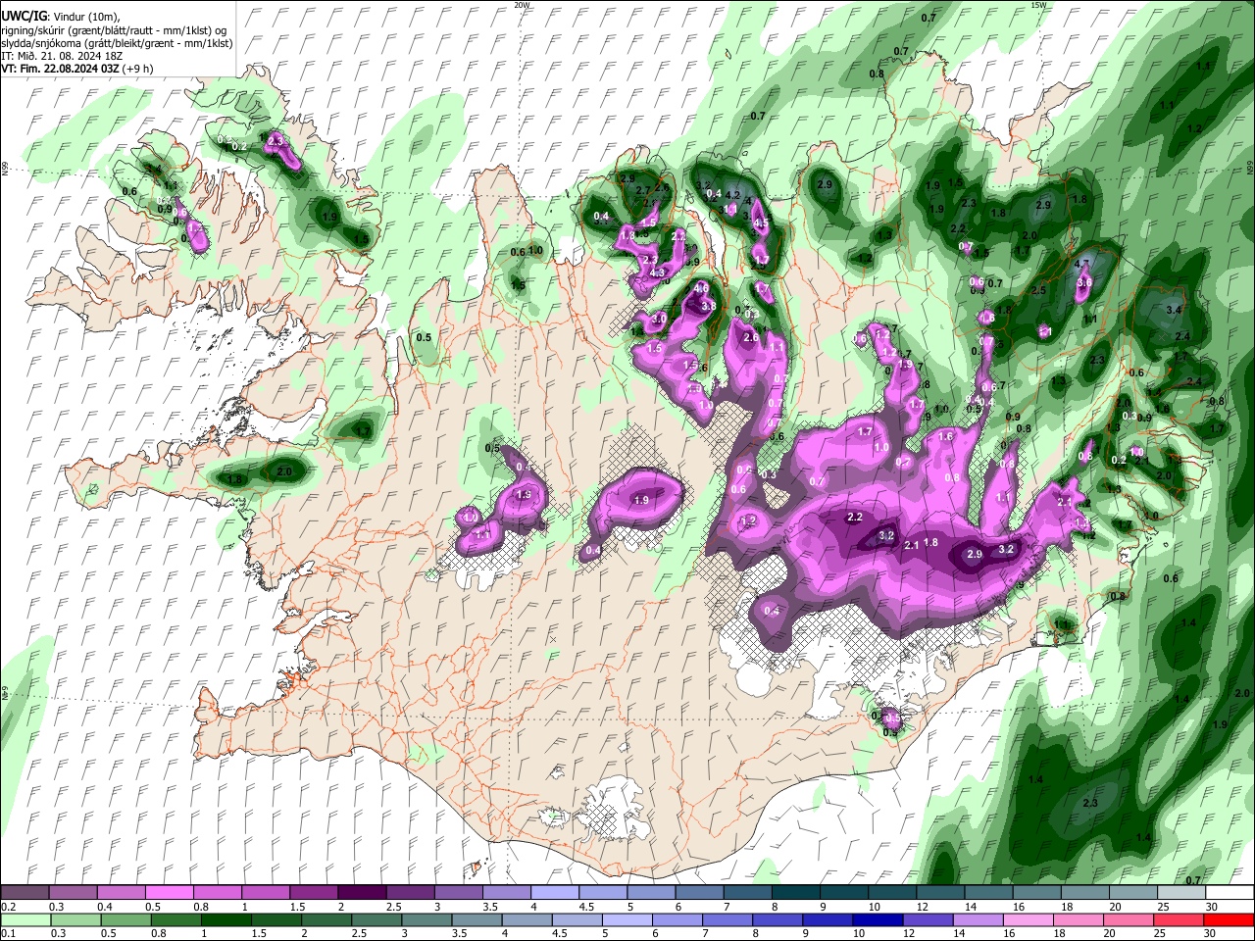The image size is (1255, 941).
Task: Click the '4.3' snow value on the map
Action: coord(659,272)
